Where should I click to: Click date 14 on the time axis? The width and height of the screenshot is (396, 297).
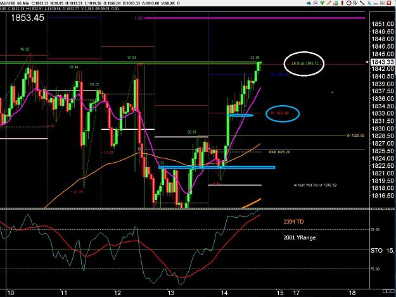[x=224, y=293]
